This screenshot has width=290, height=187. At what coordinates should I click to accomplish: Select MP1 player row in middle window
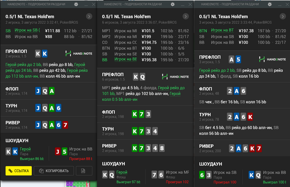click(145, 31)
